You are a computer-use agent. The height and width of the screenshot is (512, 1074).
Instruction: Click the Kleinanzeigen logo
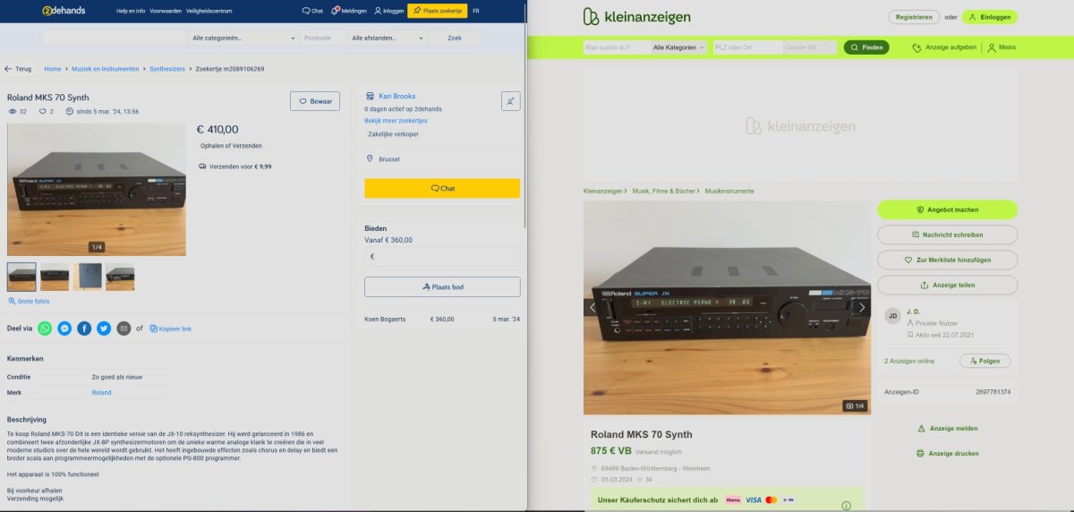[x=636, y=17]
